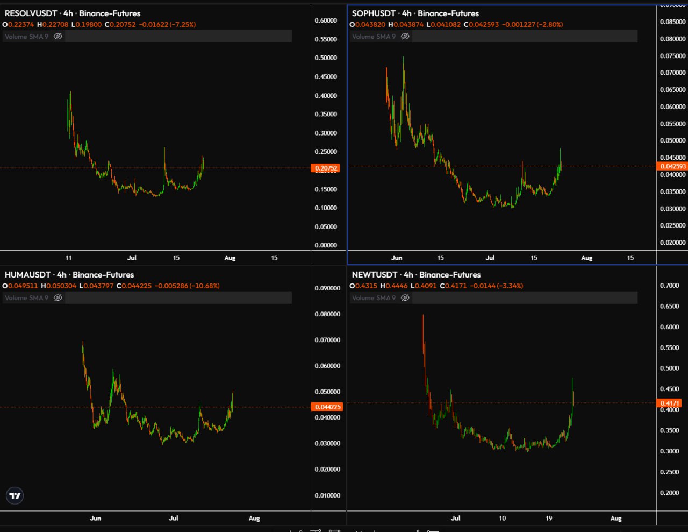Click the 19 date label on NEWTUSDT axis
Viewport: 688px width, 532px height.
tap(549, 519)
